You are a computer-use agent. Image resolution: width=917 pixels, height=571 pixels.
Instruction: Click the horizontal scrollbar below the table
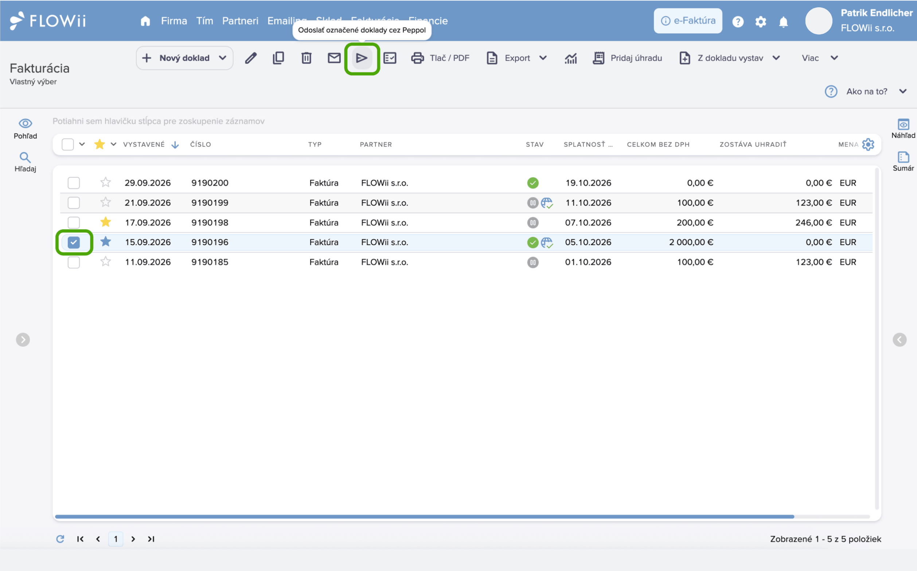click(425, 516)
